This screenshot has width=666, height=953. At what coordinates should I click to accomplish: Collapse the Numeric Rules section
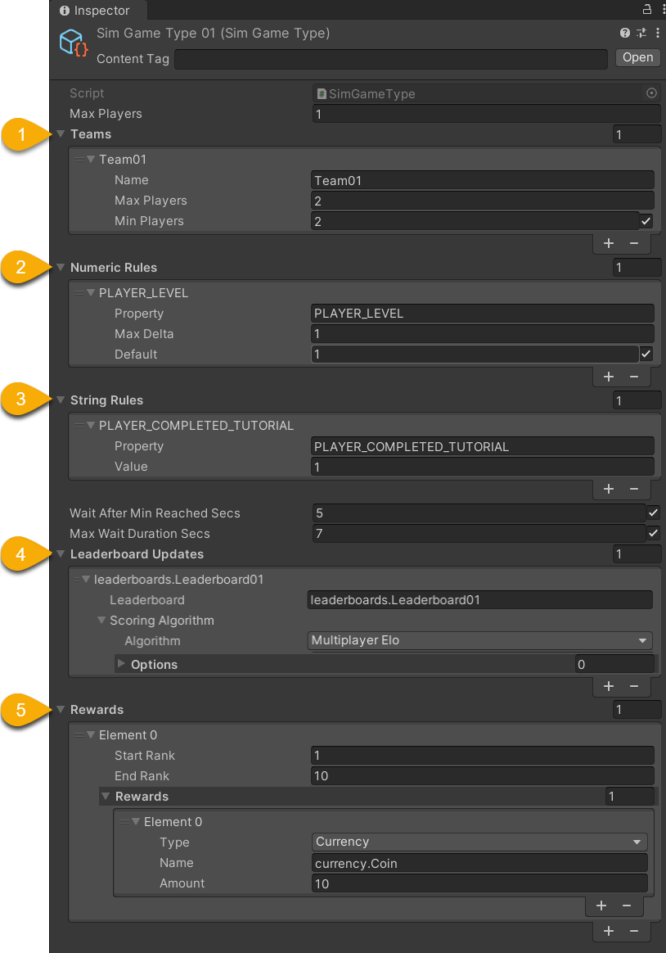[61, 268]
